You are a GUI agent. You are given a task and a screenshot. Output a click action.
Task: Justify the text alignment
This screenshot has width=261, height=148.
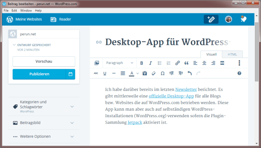pos(123,73)
